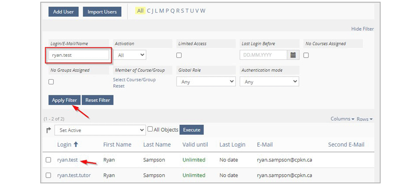Click the Hide Filter link
The image size is (420, 186).
click(362, 29)
